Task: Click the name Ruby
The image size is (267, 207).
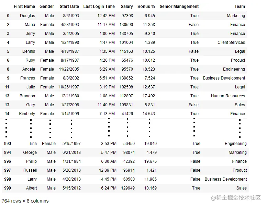Action: click(30, 60)
